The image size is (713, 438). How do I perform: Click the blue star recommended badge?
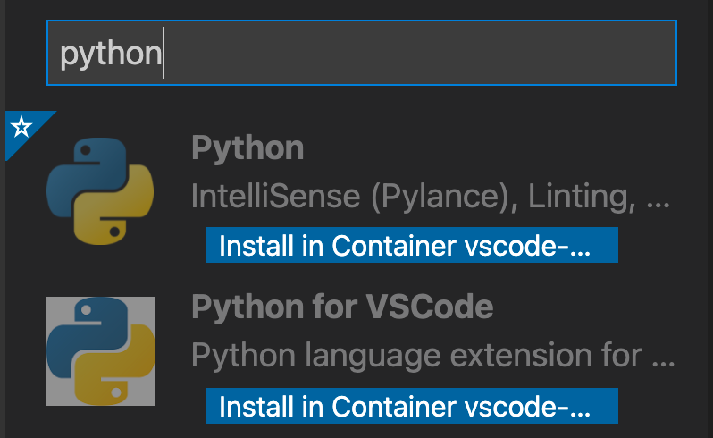[x=21, y=127]
